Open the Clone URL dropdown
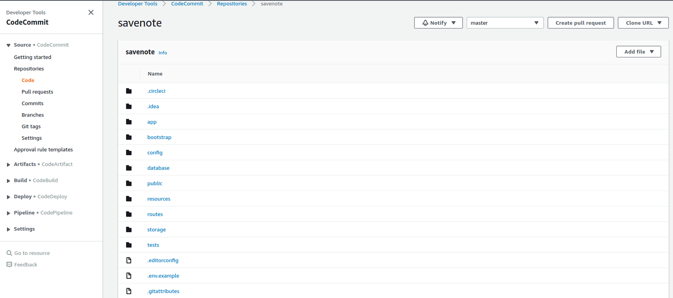Image resolution: width=673 pixels, height=298 pixels. 643,23
